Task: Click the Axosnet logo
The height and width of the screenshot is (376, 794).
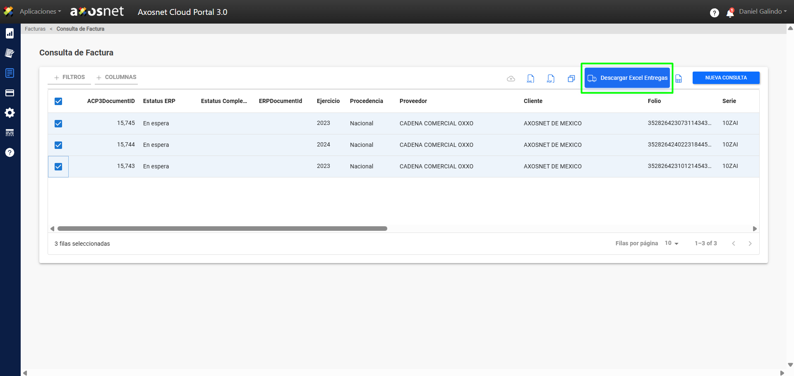Action: pos(97,12)
